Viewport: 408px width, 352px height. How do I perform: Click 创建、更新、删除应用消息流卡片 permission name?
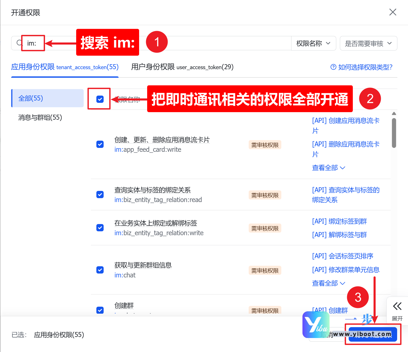pos(162,140)
